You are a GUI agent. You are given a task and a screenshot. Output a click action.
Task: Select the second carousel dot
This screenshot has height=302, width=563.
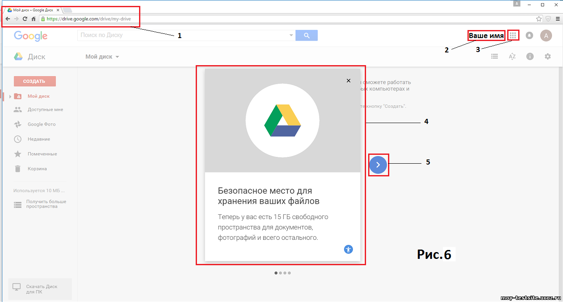point(280,273)
